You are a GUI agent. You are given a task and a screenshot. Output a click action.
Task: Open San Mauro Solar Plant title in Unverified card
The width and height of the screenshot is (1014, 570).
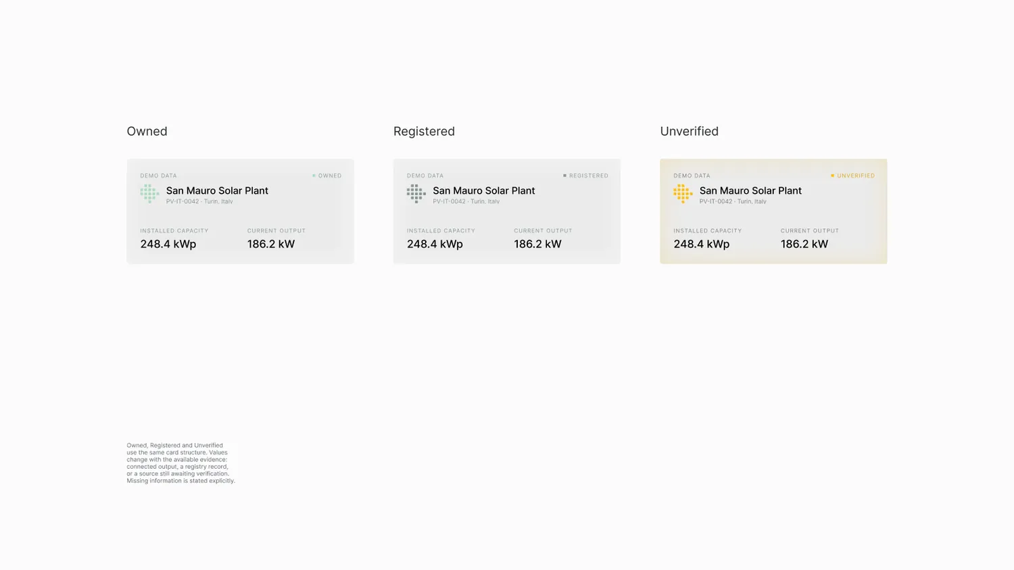[750, 190]
